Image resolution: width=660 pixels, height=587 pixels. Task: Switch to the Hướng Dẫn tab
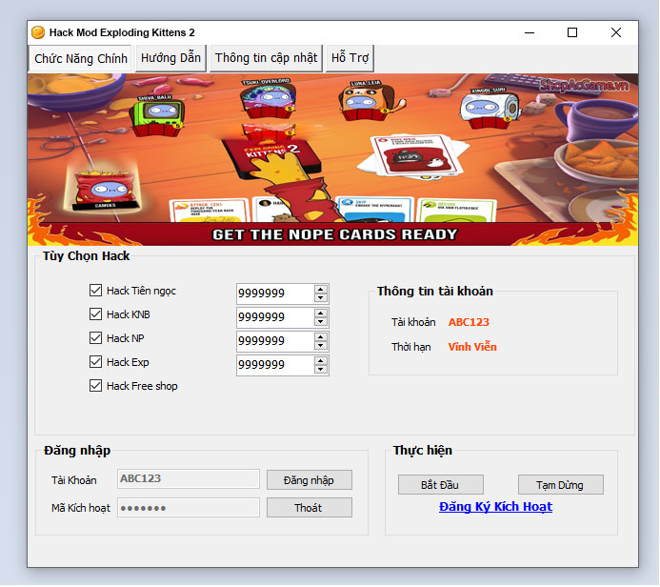170,58
